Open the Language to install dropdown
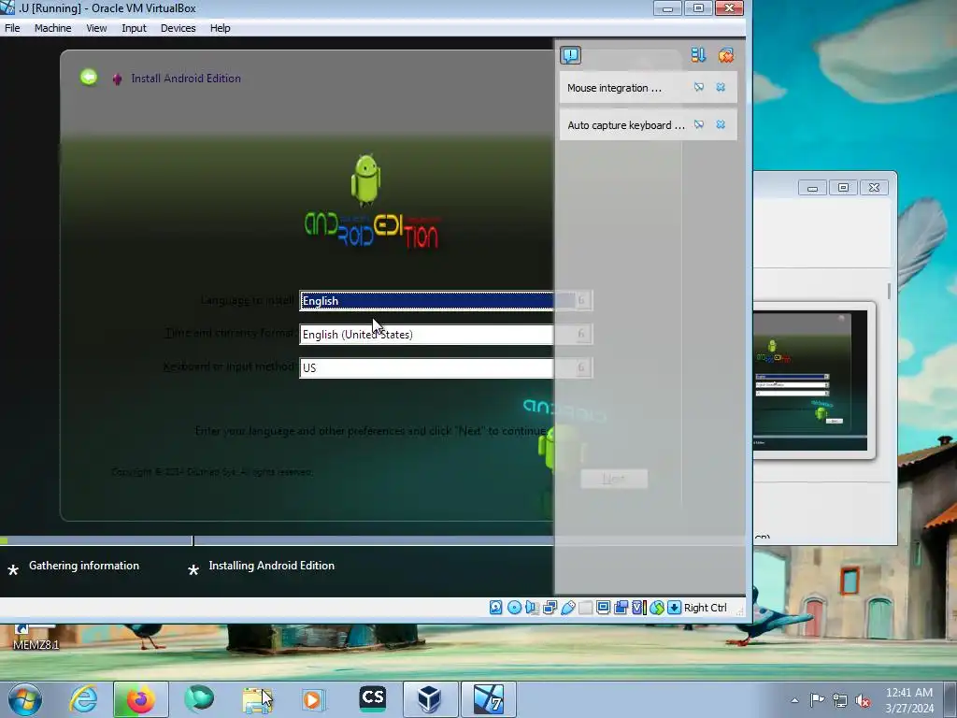Screen dimensions: 957x718 coord(446,300)
